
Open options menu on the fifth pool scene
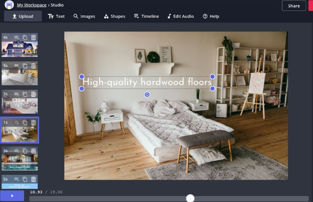point(16,151)
